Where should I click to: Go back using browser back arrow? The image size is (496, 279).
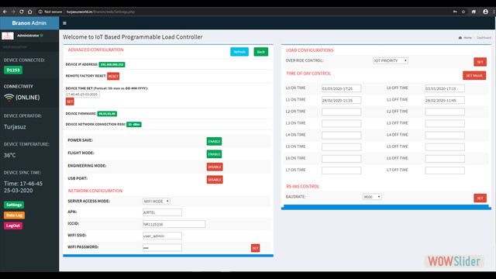[5, 12]
